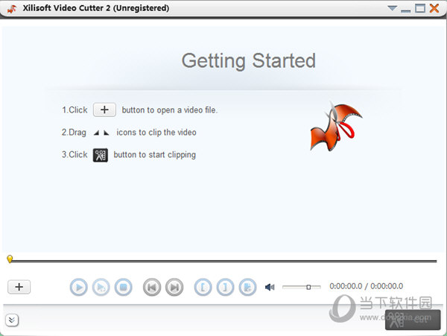This screenshot has height=336, width=447.
Task: Click text 'button to start clipping'
Action: [155, 155]
